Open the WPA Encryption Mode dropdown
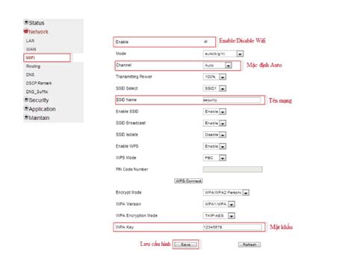 [219, 215]
